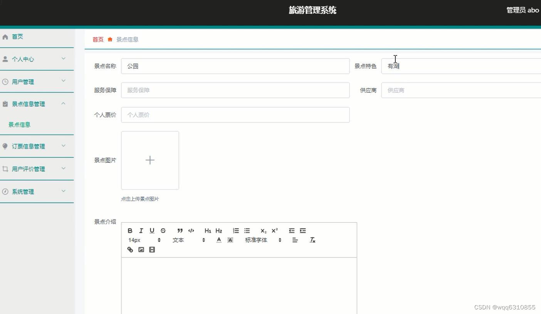Click inside the 景点介绍 editor area

[x=239, y=286]
